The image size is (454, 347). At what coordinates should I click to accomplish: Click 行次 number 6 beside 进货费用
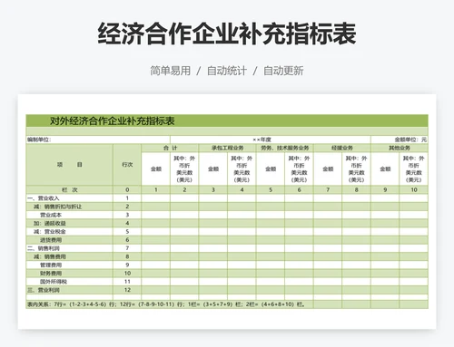pos(127,240)
